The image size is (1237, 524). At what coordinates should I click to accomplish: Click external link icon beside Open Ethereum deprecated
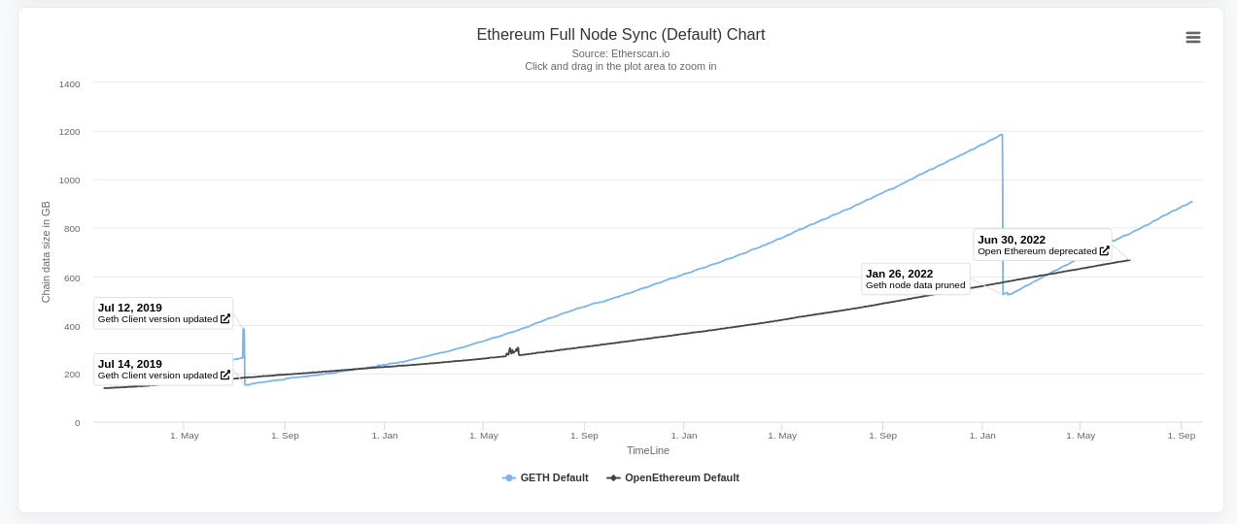1104,250
